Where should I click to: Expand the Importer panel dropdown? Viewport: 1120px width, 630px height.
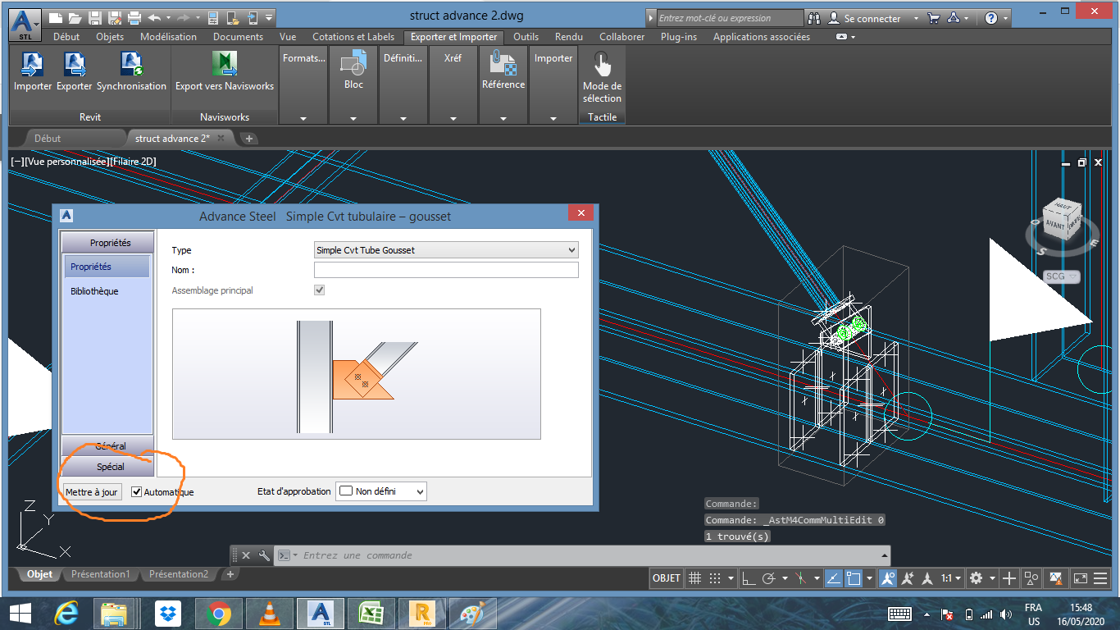click(x=553, y=118)
